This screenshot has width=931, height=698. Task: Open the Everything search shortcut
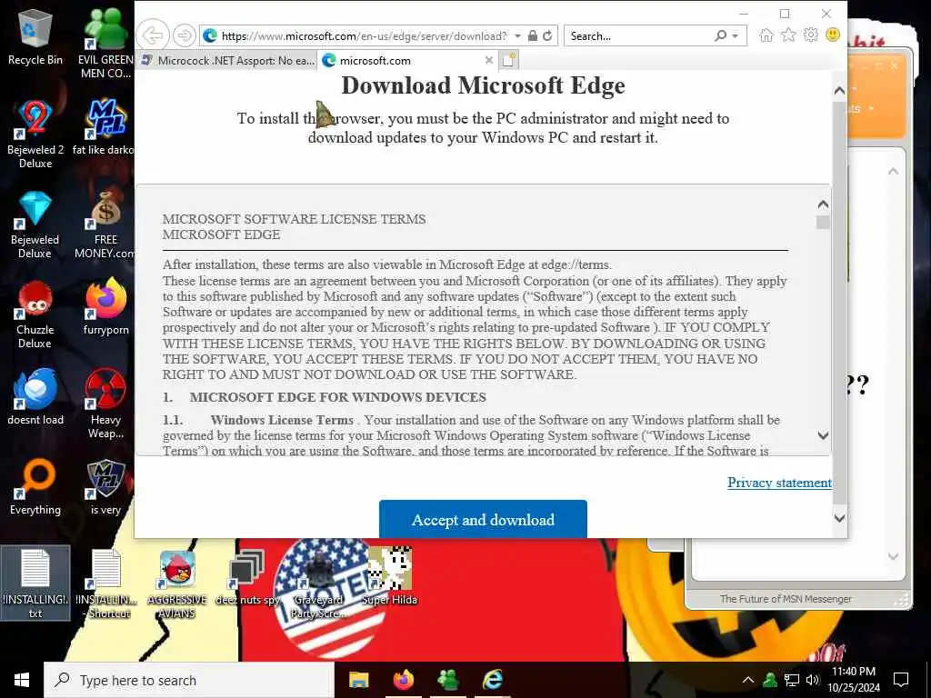tap(35, 487)
